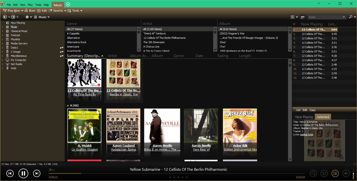This screenshot has height=181, width=357.
Task: Open the forward history dropdown arrow
Action: coord(17,17)
